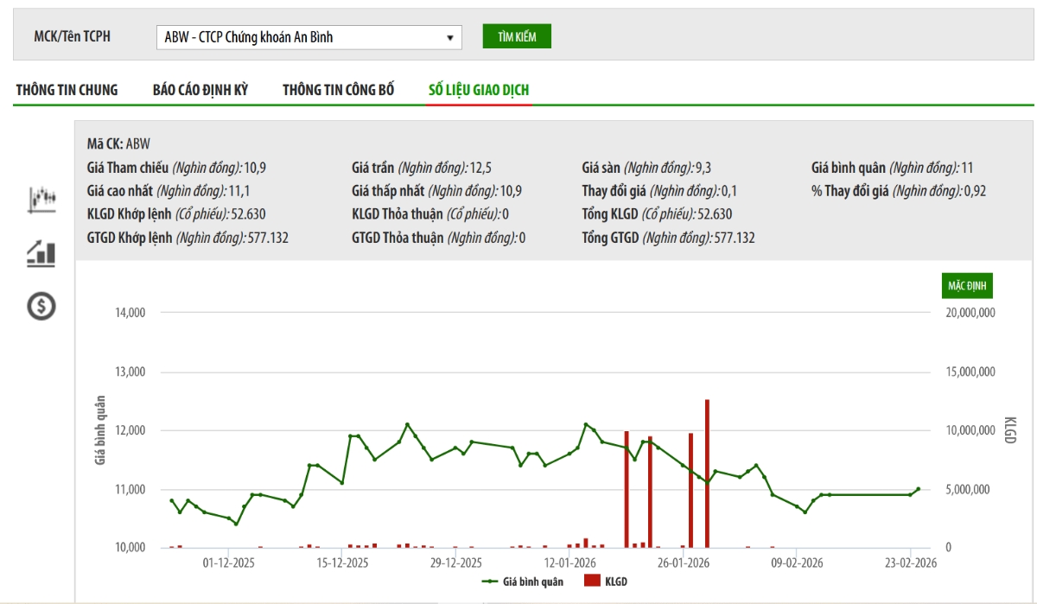Select the last price point near 23-02-2026
Viewport: 1037px width, 604px height.
(918, 489)
